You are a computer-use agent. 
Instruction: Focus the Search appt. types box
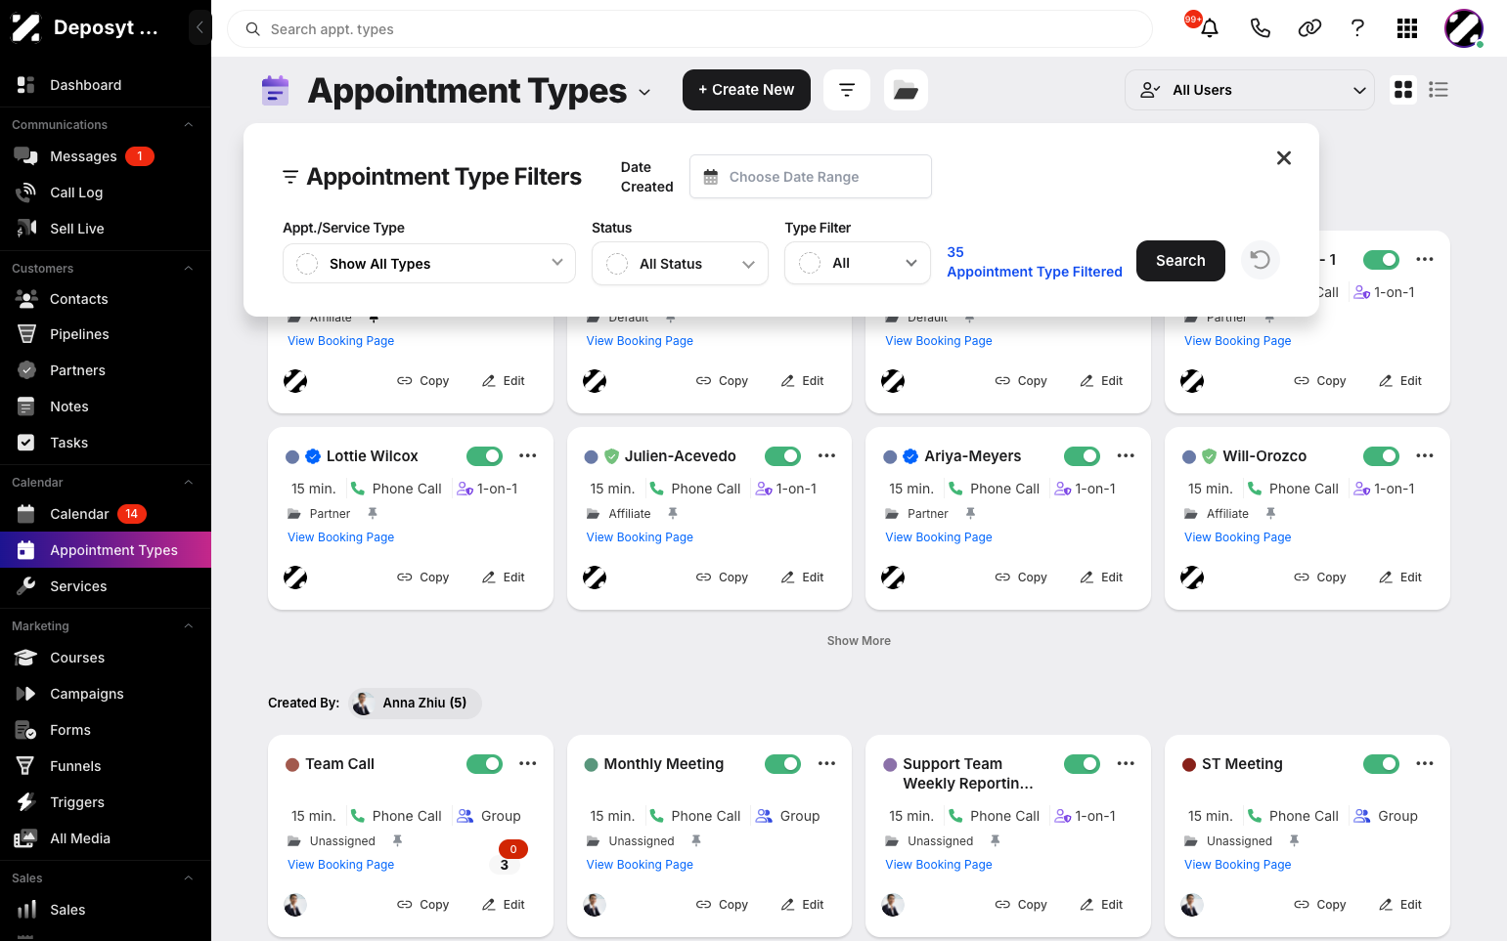[689, 29]
